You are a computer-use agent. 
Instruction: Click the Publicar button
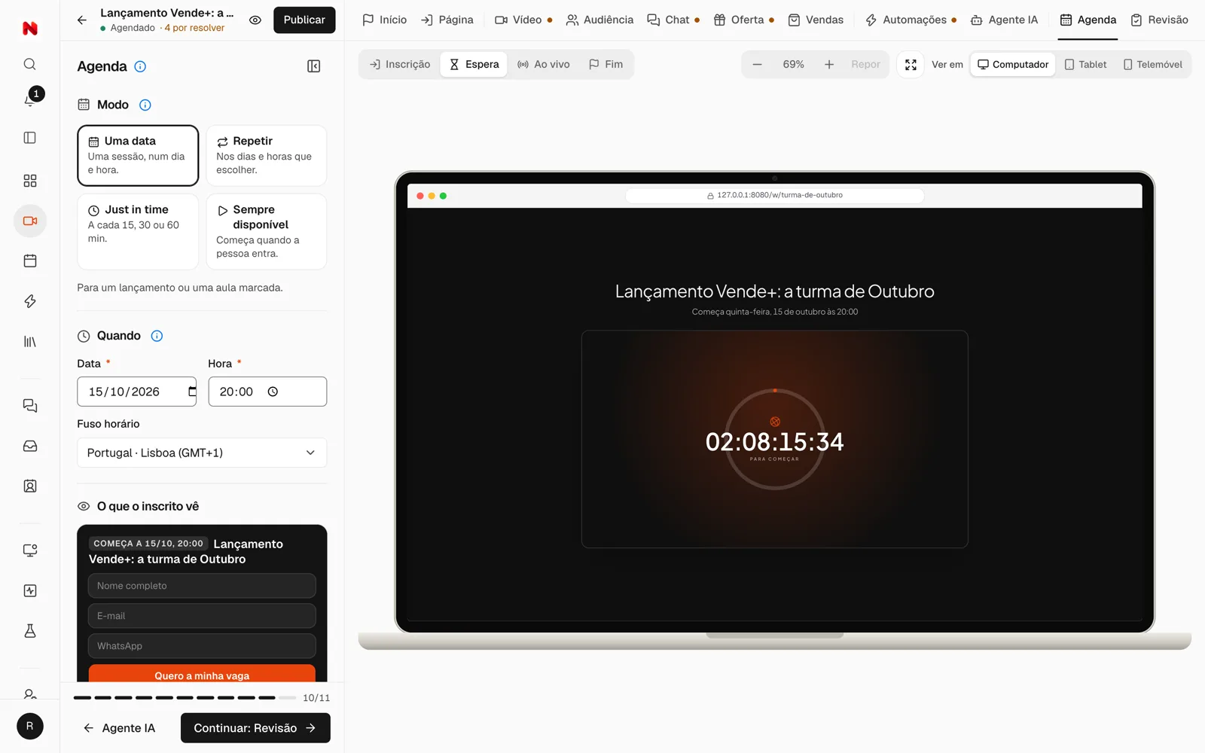(x=304, y=20)
